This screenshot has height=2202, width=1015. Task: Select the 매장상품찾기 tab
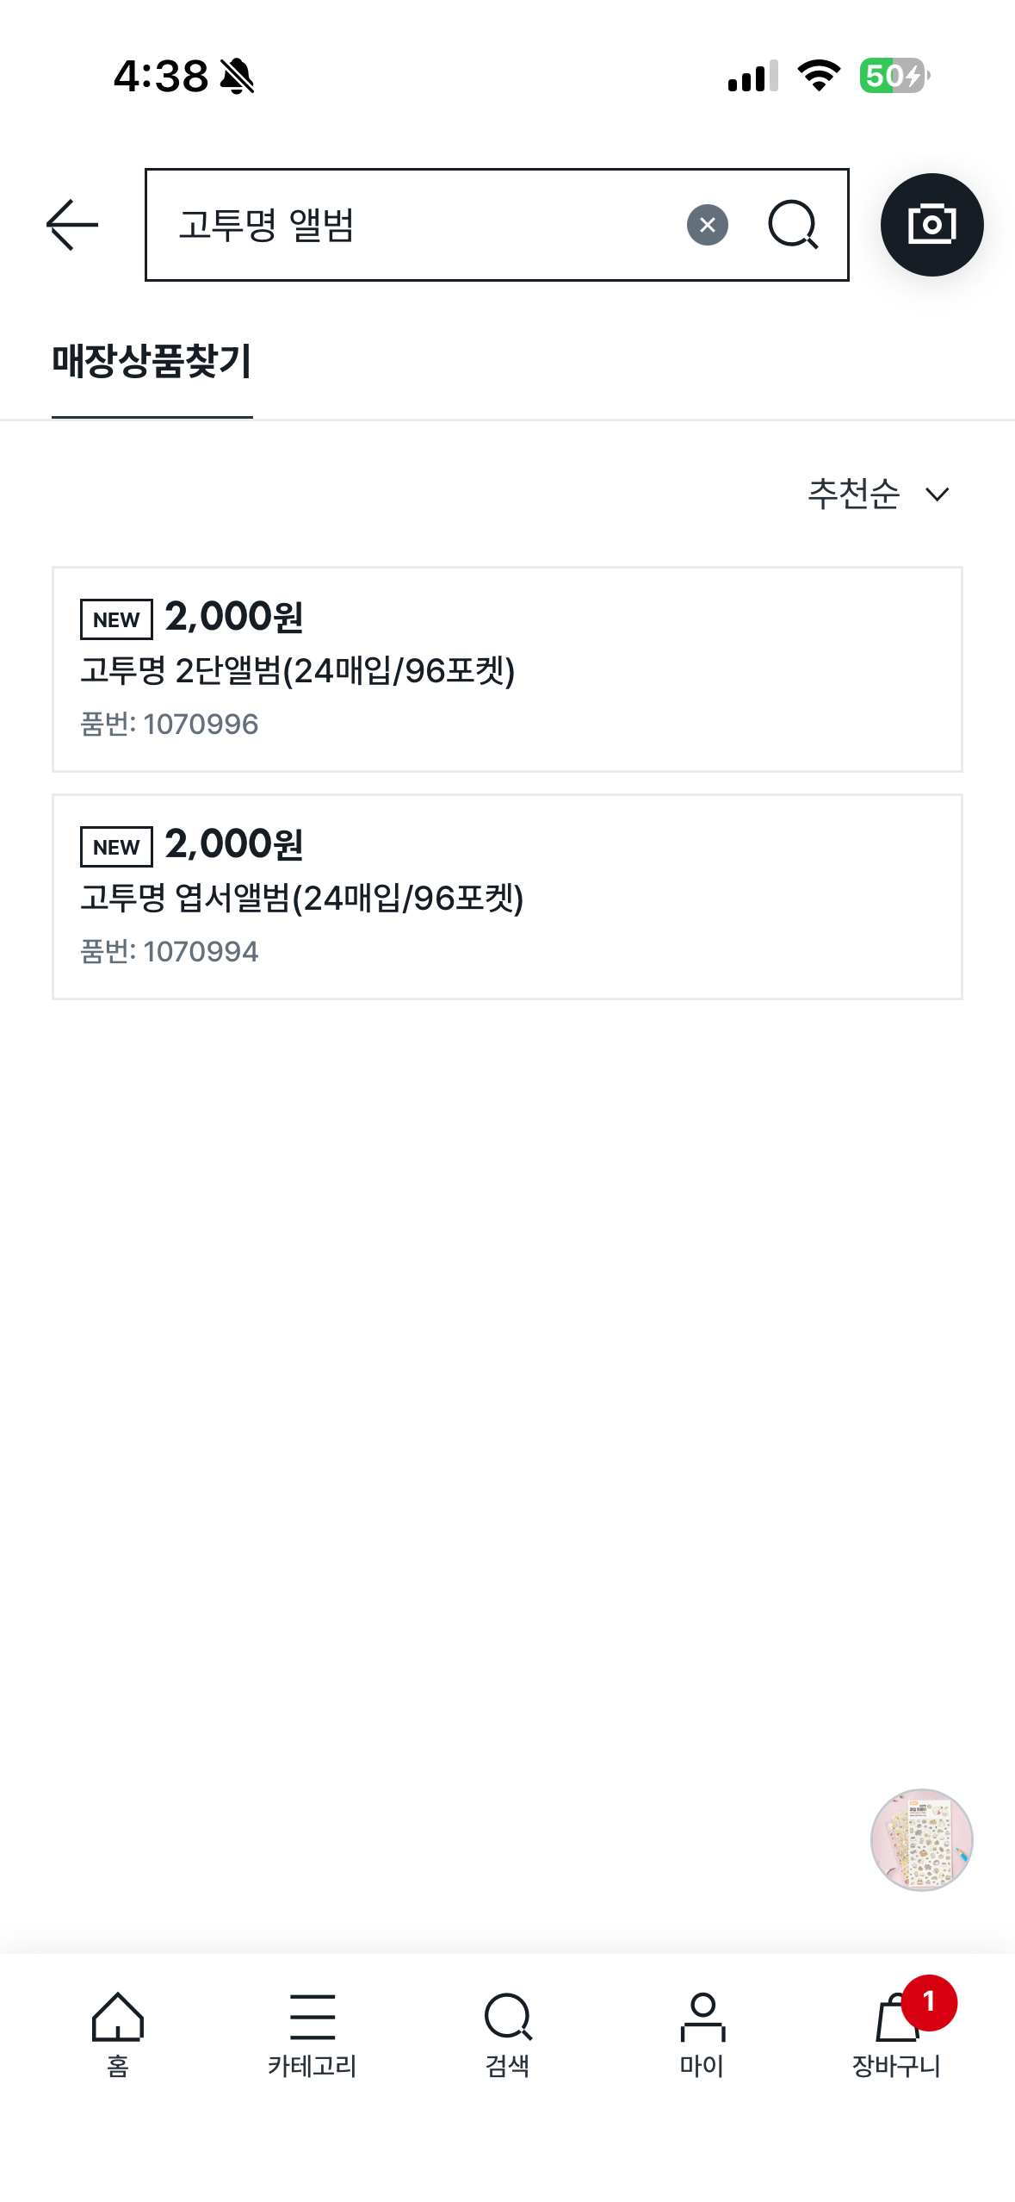[x=152, y=361]
